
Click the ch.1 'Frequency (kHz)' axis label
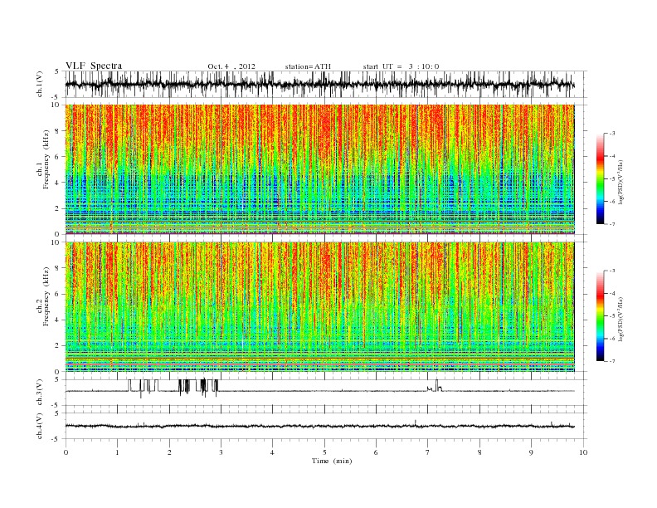[46, 159]
